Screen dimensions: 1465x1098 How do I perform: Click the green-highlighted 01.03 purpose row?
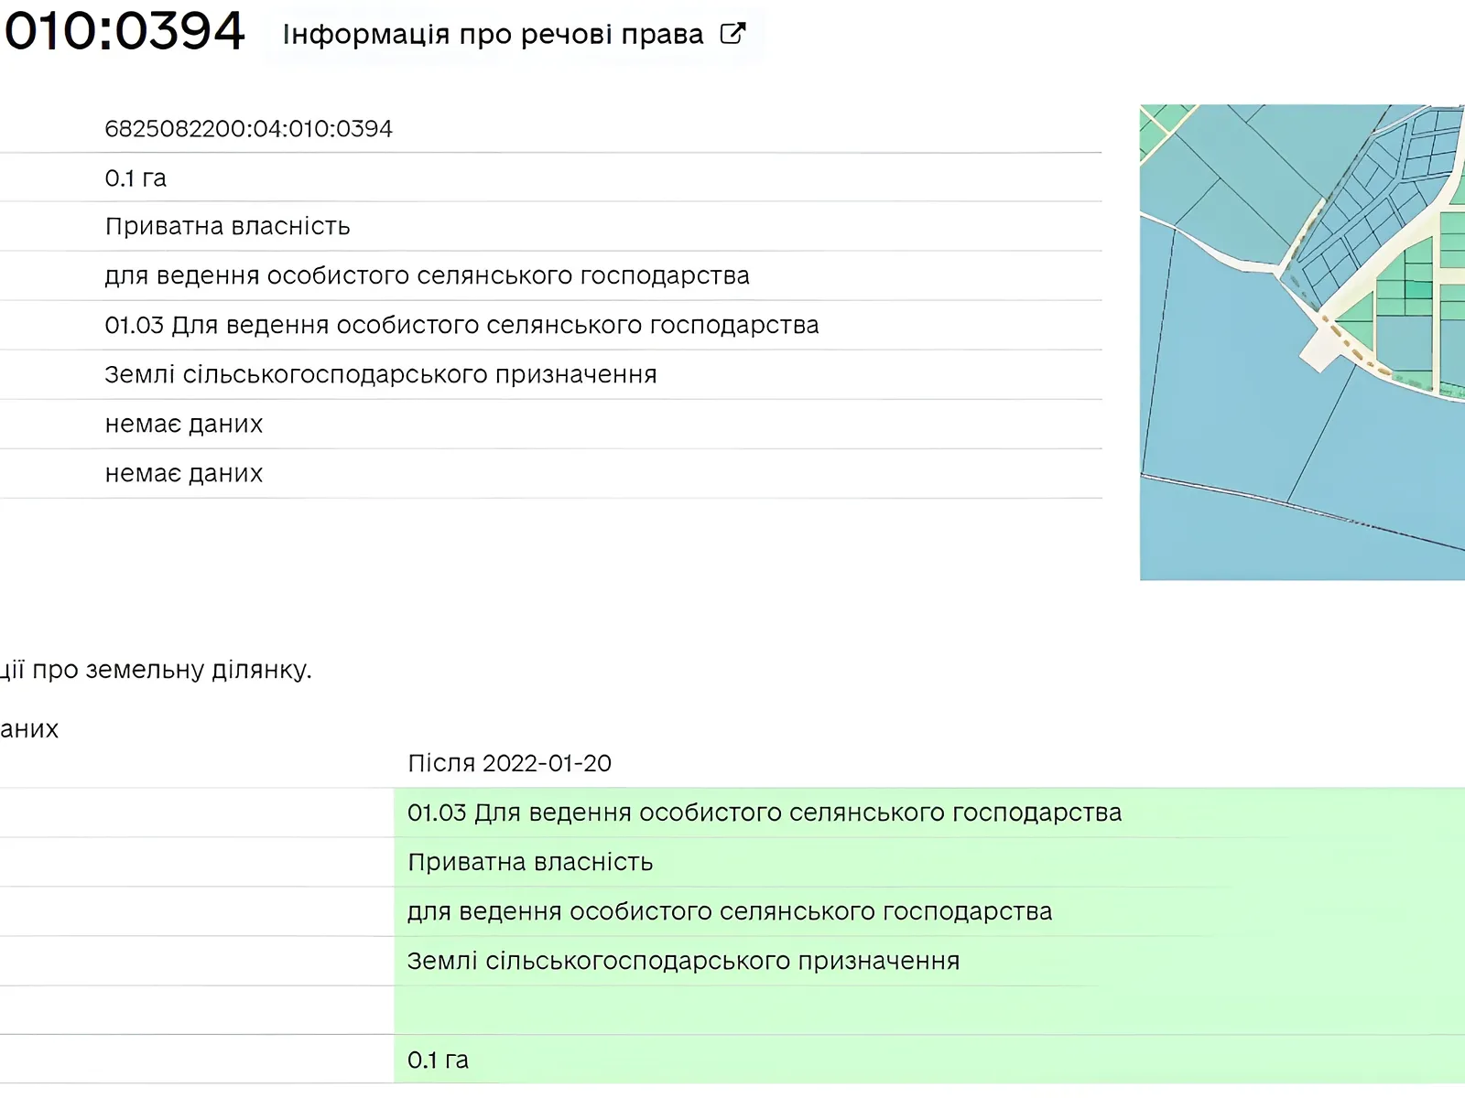764,813
